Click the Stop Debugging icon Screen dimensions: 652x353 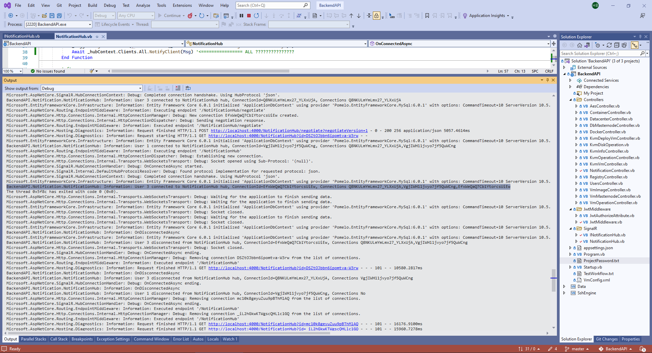(x=248, y=15)
